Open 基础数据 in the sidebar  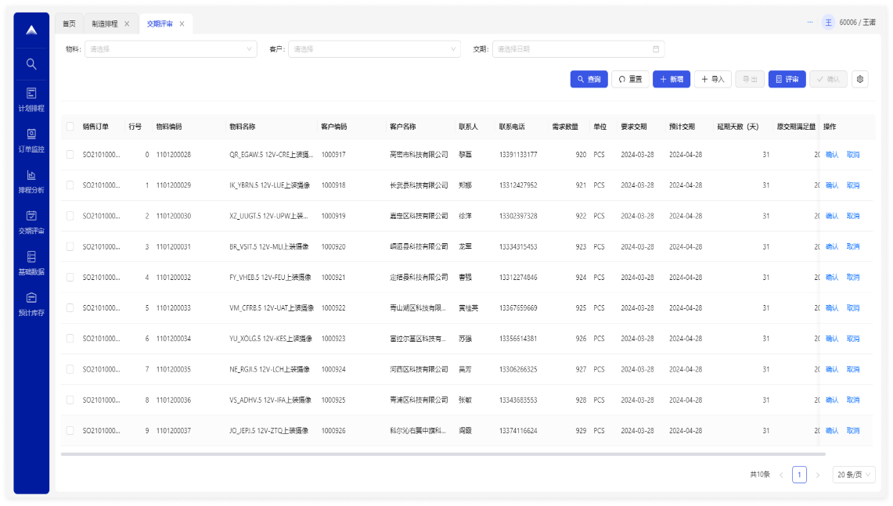point(31,263)
